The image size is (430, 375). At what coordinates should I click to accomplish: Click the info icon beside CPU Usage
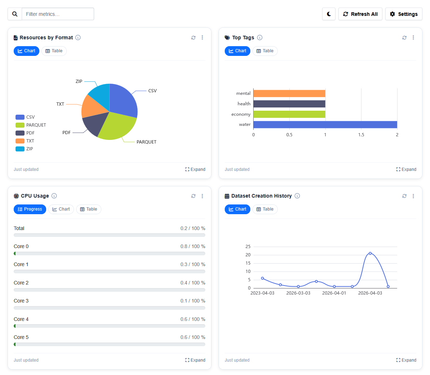(54, 196)
